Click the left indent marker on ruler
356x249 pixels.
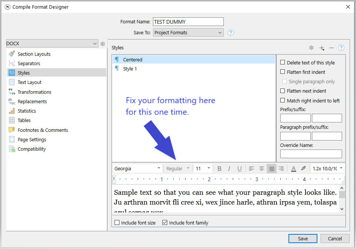coord(114,179)
